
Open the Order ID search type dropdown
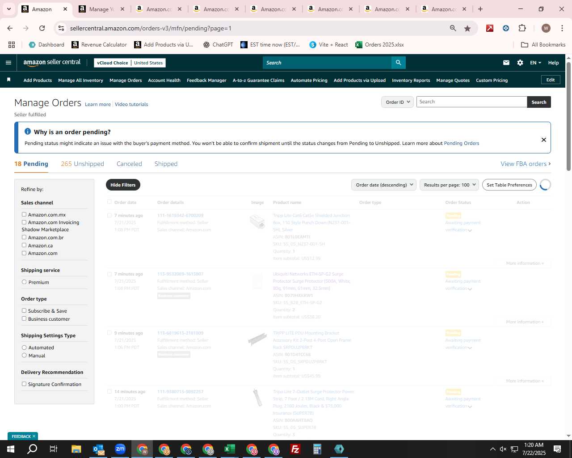pyautogui.click(x=398, y=102)
